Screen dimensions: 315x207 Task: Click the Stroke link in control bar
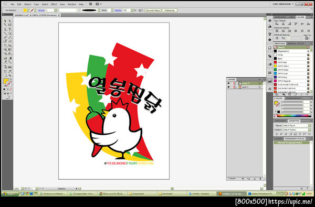click(x=41, y=10)
